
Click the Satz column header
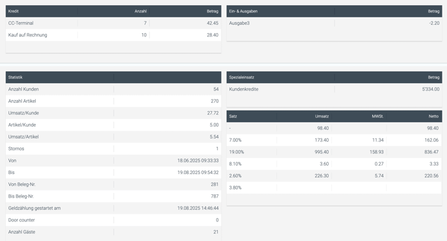233,116
